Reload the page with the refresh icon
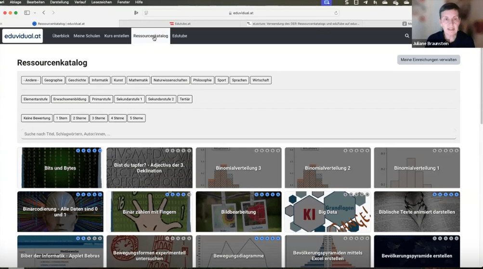 coord(336,13)
